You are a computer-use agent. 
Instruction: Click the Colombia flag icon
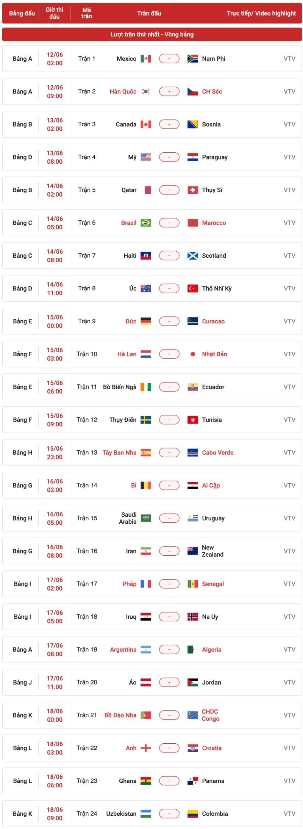[x=193, y=814]
